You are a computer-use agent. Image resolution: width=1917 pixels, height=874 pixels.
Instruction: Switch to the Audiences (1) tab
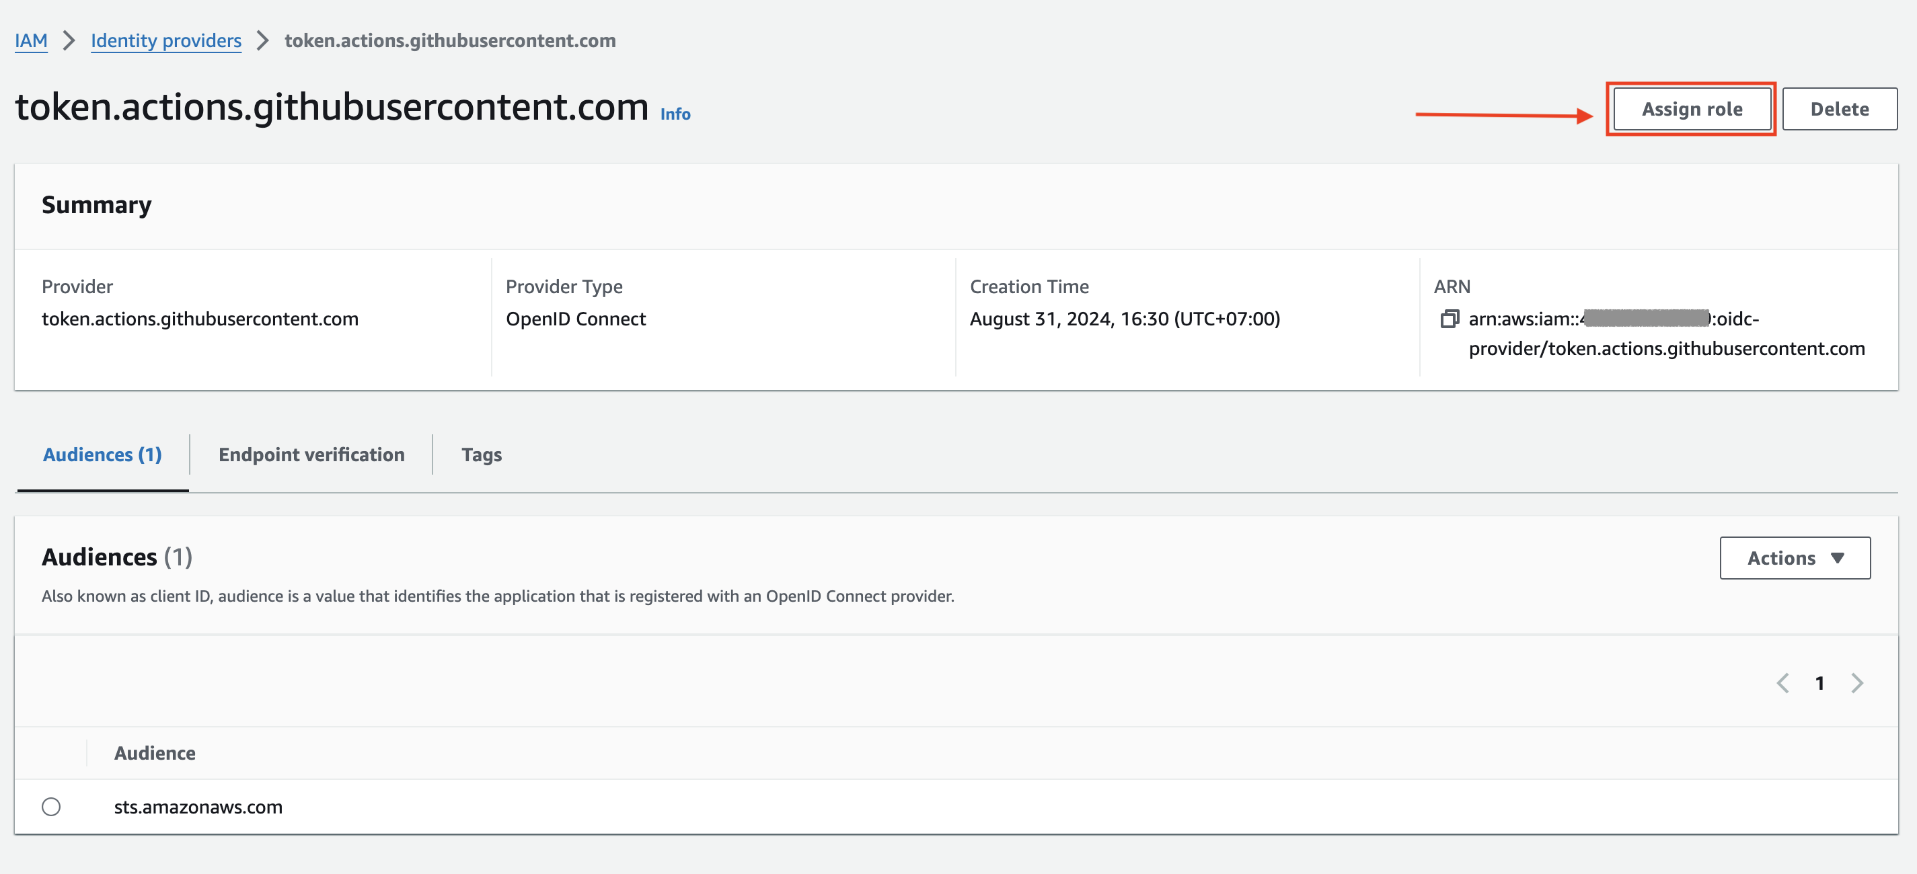(x=103, y=454)
